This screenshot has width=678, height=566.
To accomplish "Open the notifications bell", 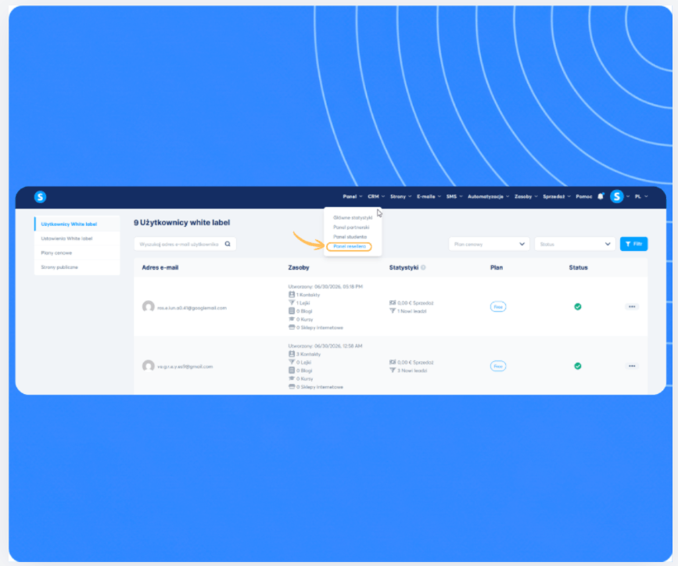I will point(600,196).
